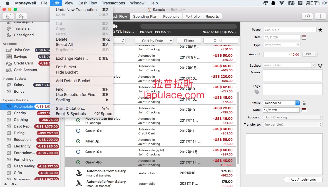Toggle cleared check on selected Gas-n-Go row

point(78,162)
